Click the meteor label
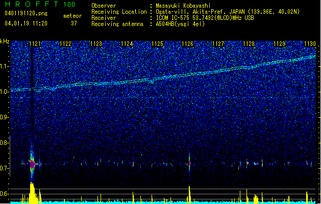The width and height of the screenshot is (321, 204). pos(72,16)
